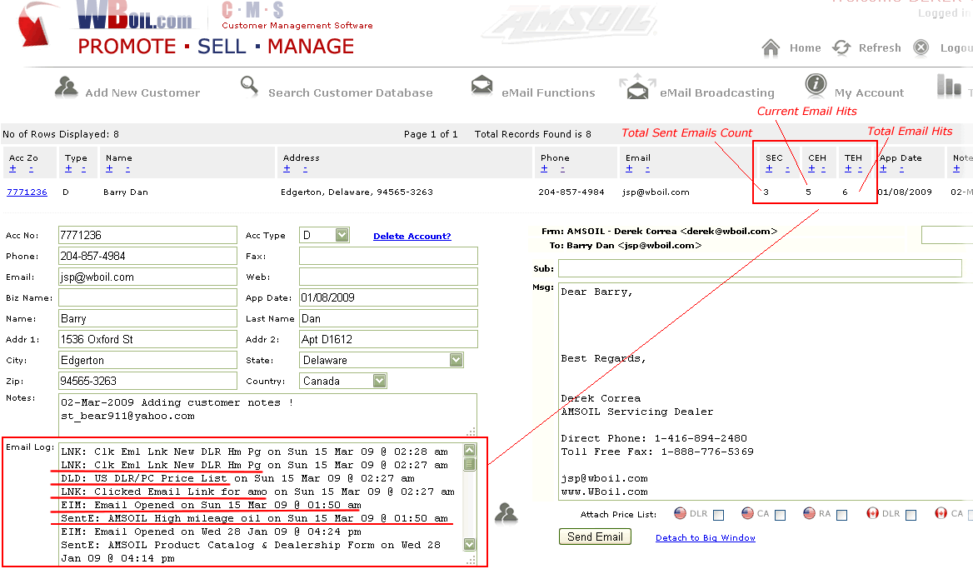Image resolution: width=973 pixels, height=569 pixels.
Task: Click the email Sub subject field
Action: tap(760, 268)
